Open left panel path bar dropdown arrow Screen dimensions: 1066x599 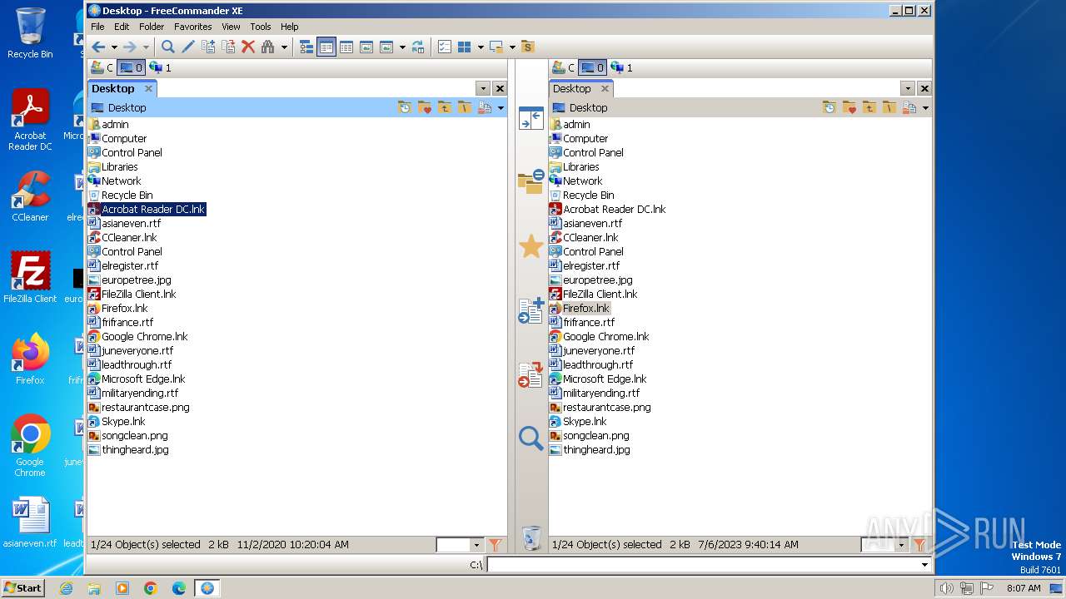point(501,108)
